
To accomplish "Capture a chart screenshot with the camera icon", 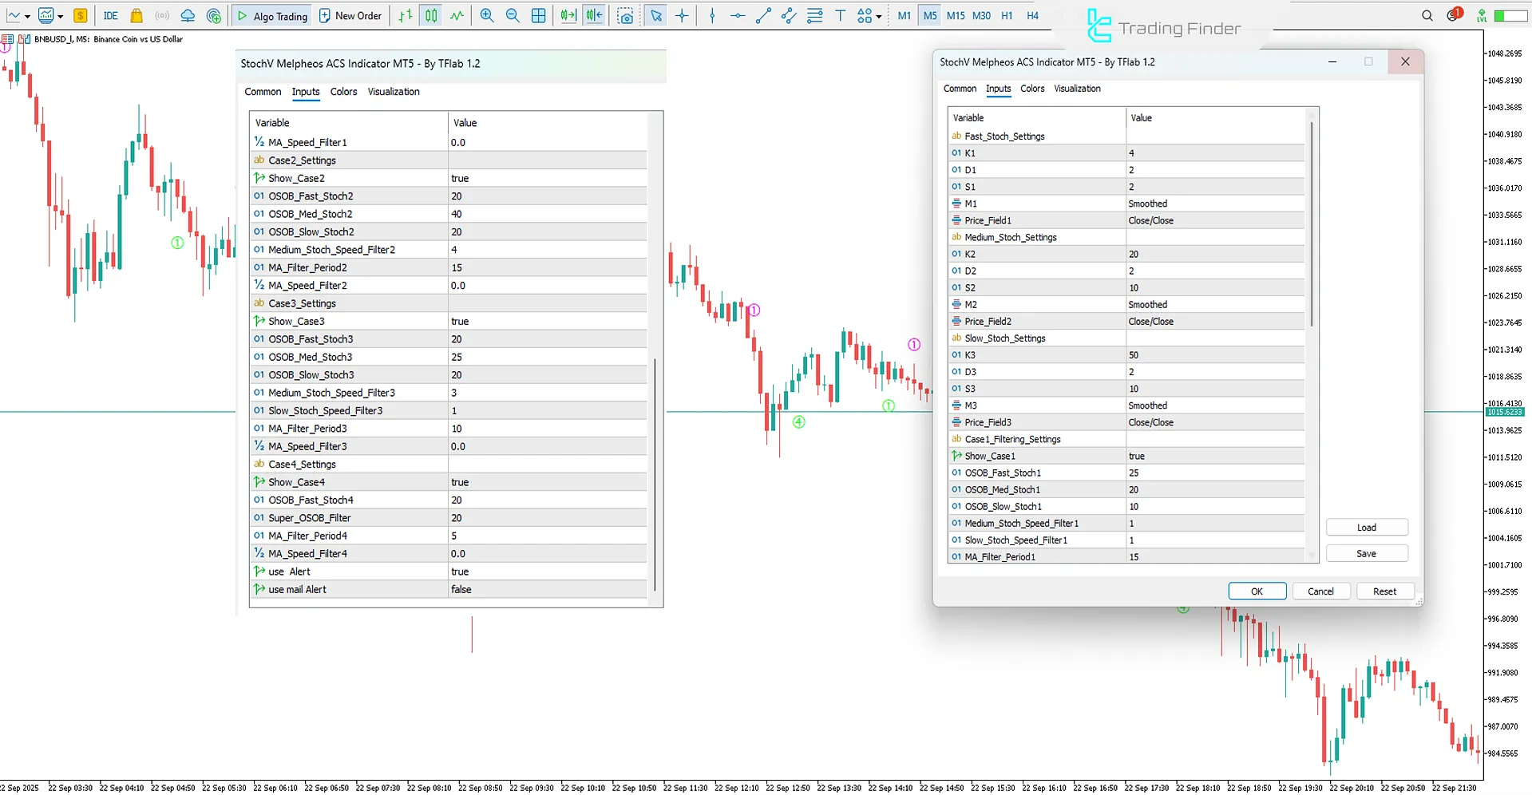I will click(x=625, y=15).
